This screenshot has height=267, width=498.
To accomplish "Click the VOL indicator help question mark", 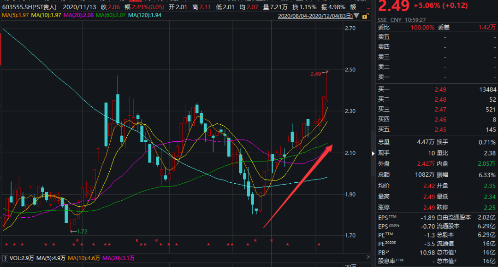I will [6, 258].
